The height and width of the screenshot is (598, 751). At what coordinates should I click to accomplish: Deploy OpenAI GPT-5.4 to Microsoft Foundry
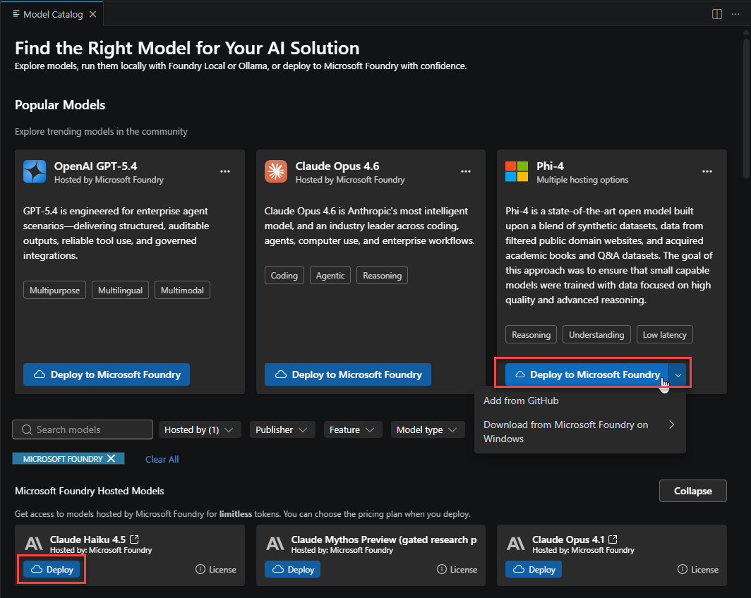[107, 374]
